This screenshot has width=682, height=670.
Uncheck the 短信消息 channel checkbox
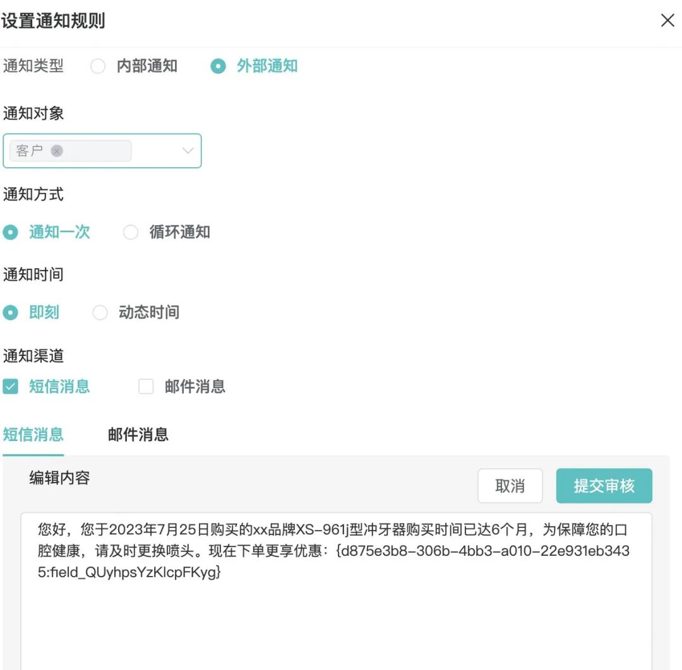10,386
